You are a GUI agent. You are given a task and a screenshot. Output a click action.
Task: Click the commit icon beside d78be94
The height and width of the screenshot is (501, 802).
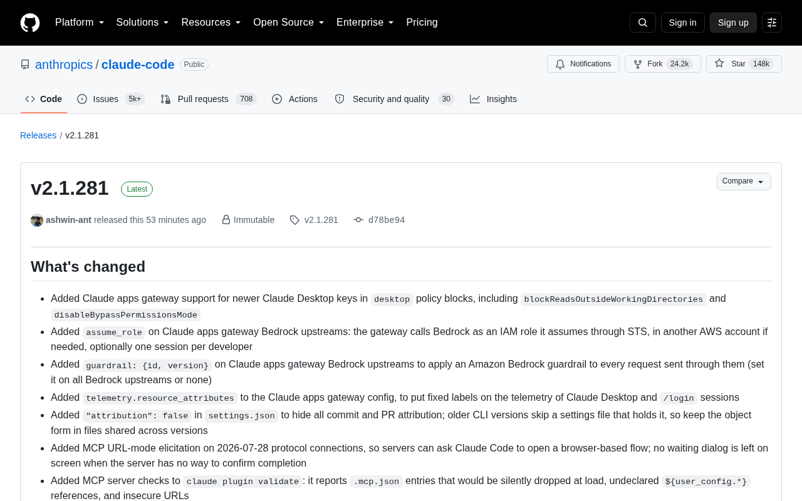(x=358, y=220)
